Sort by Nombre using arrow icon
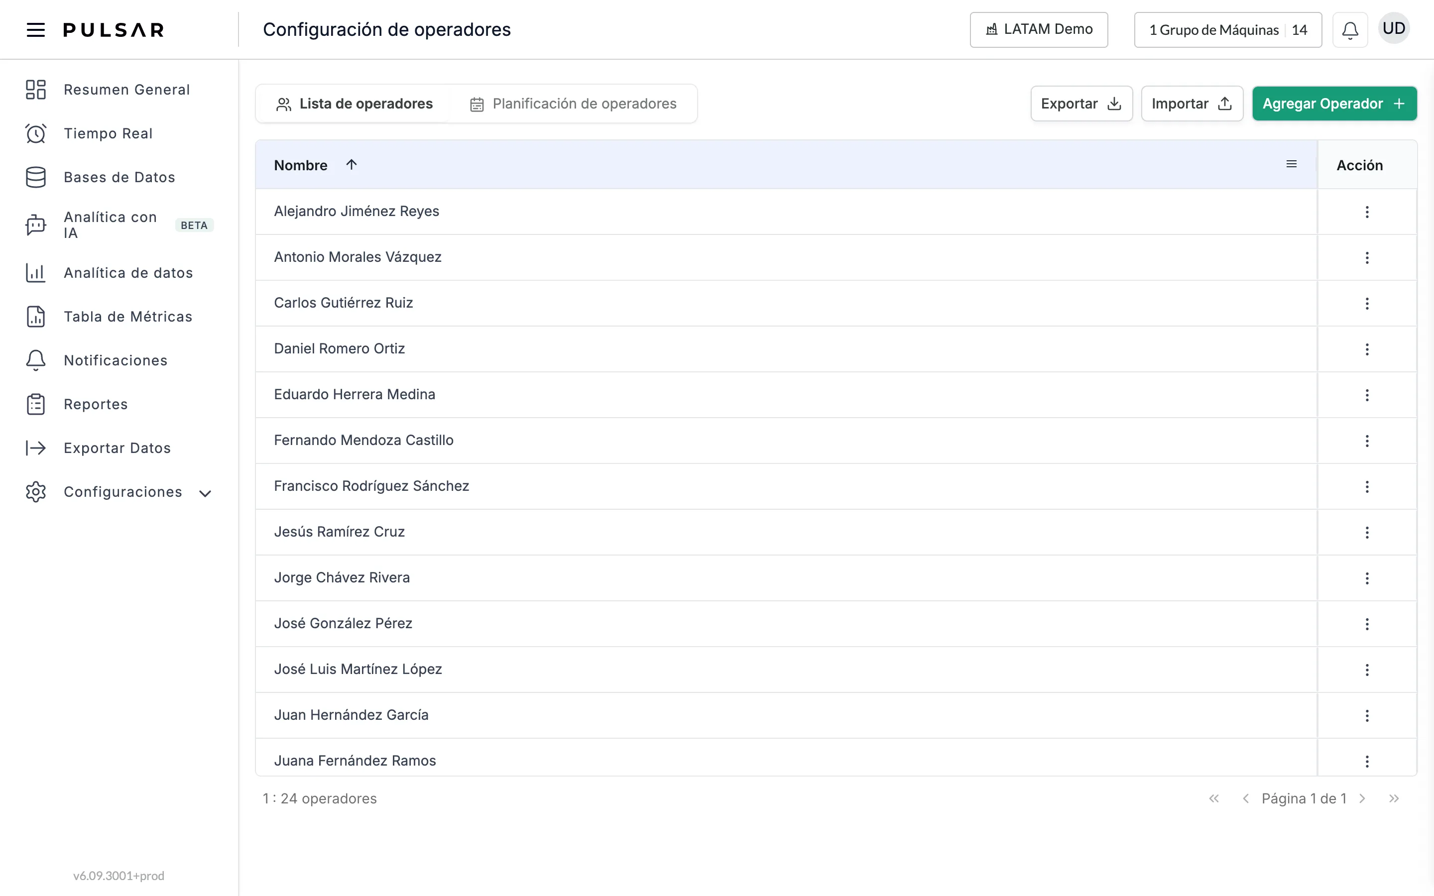 [352, 164]
